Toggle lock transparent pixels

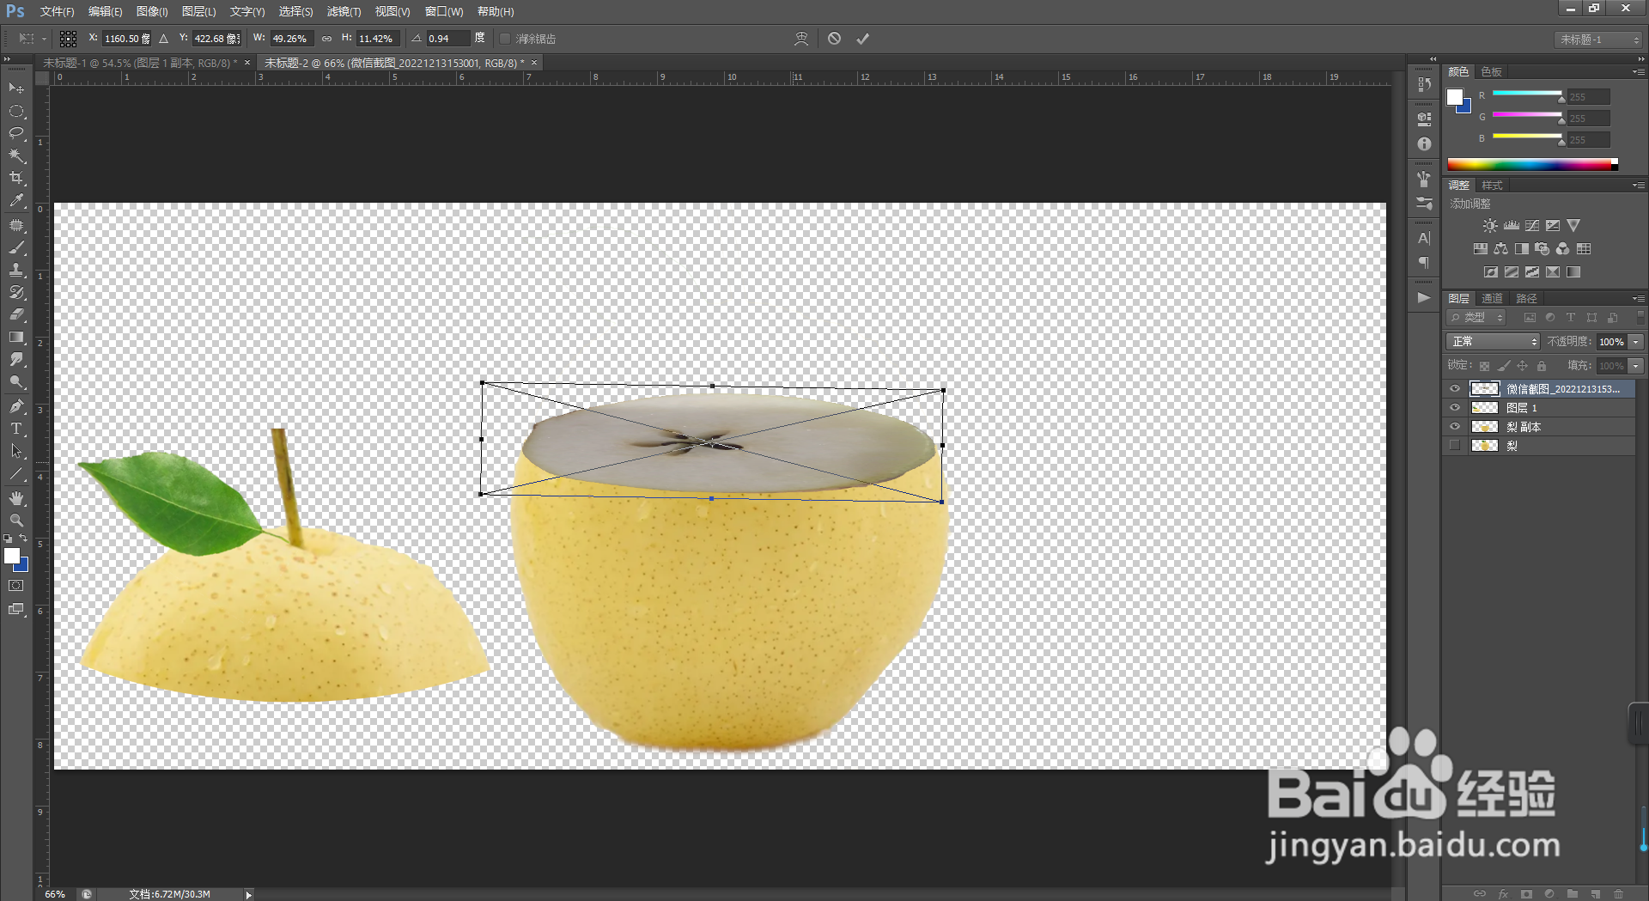click(x=1484, y=366)
